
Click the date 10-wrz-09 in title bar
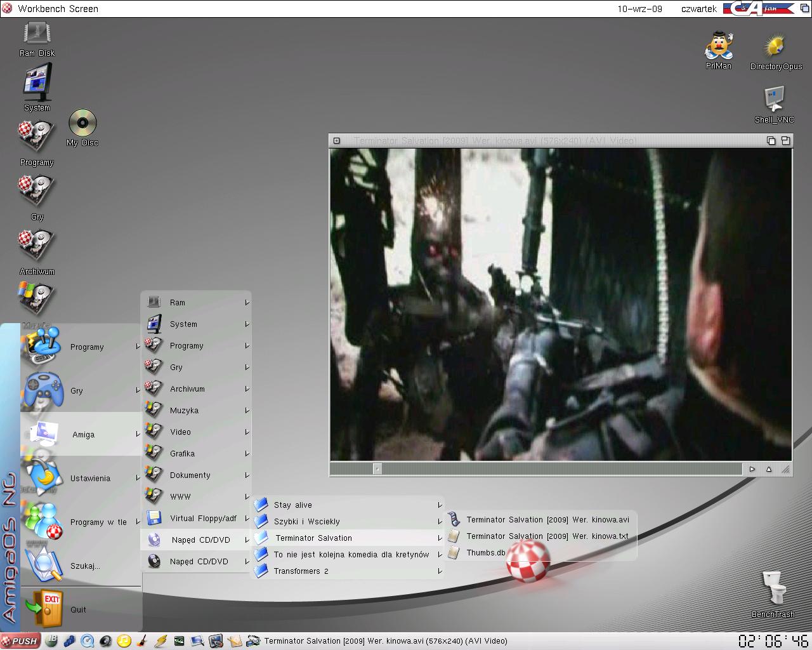pos(640,9)
